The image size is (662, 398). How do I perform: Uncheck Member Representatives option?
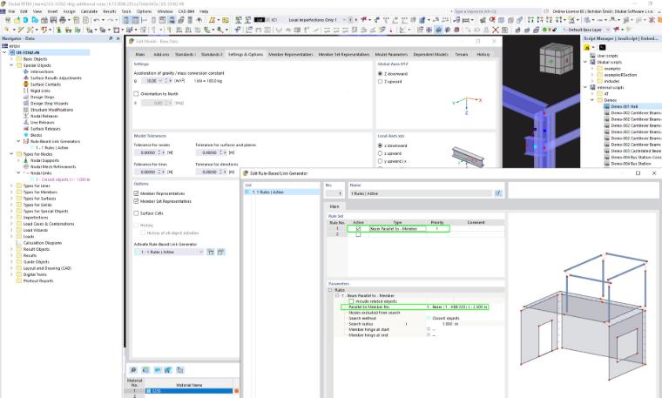tap(136, 193)
